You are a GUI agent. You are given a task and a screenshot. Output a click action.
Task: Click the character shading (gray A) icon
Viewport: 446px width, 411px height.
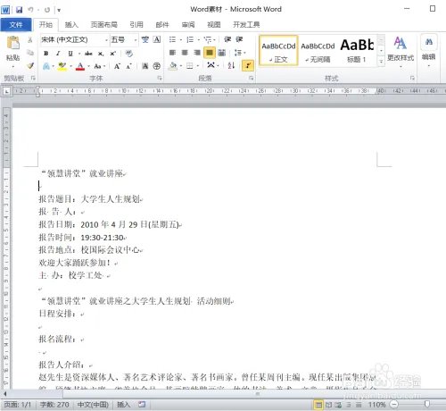[145, 66]
